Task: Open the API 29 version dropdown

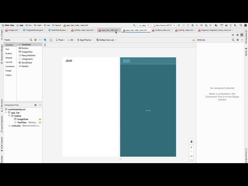Action: 71,40
